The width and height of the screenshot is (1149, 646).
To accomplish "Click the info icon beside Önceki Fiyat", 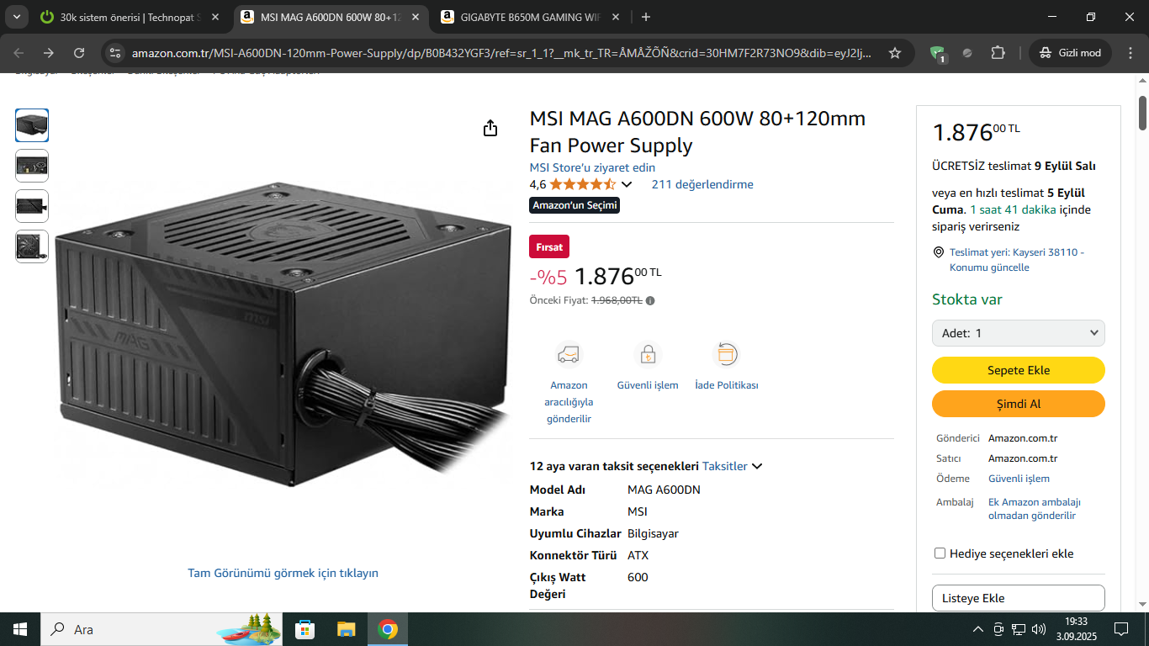I will (x=650, y=300).
